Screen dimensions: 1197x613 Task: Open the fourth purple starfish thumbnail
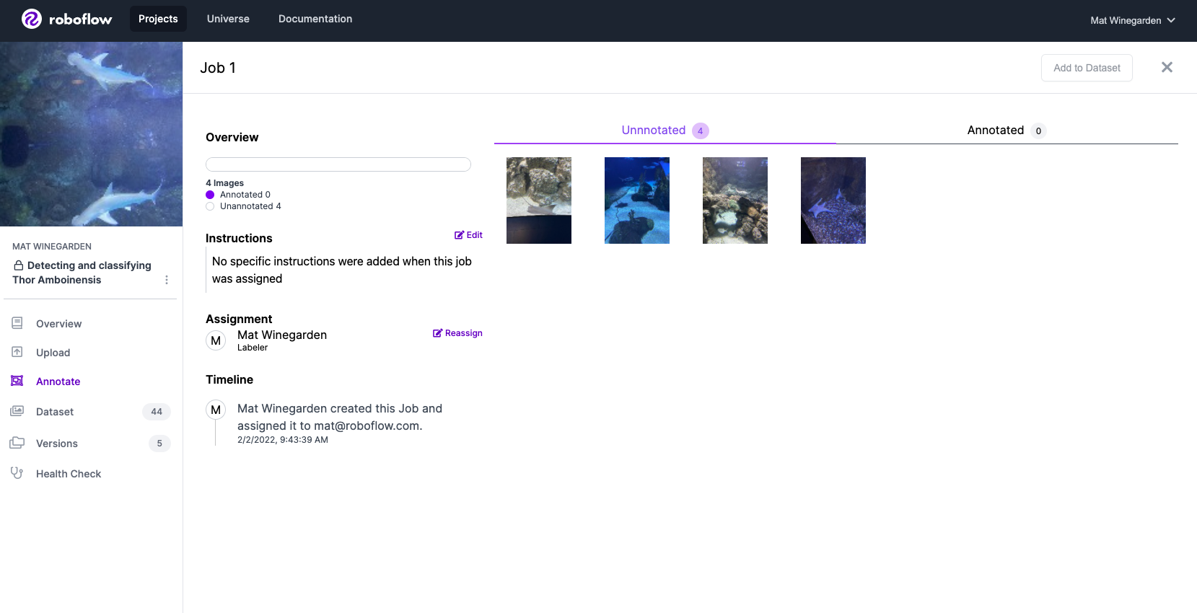[x=833, y=200]
